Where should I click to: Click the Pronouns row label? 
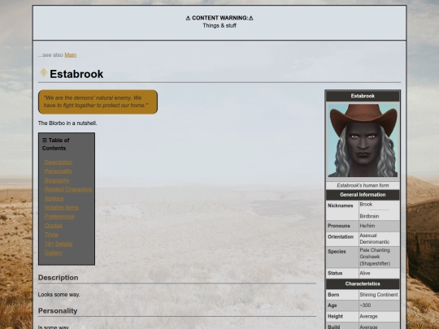(339, 226)
